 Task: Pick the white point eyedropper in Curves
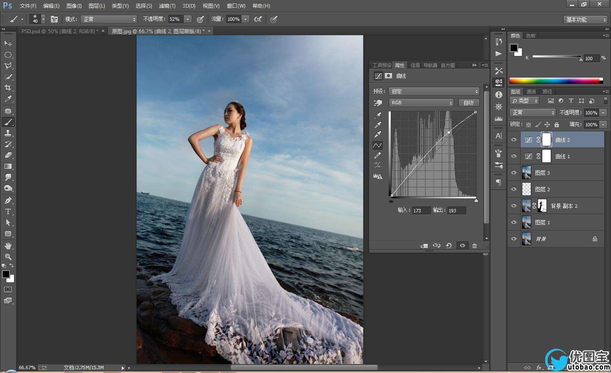[377, 135]
